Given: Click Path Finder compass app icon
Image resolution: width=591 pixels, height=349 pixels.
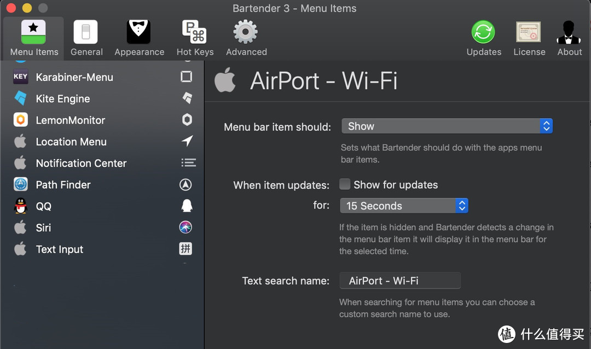Looking at the screenshot, I should pyautogui.click(x=20, y=184).
